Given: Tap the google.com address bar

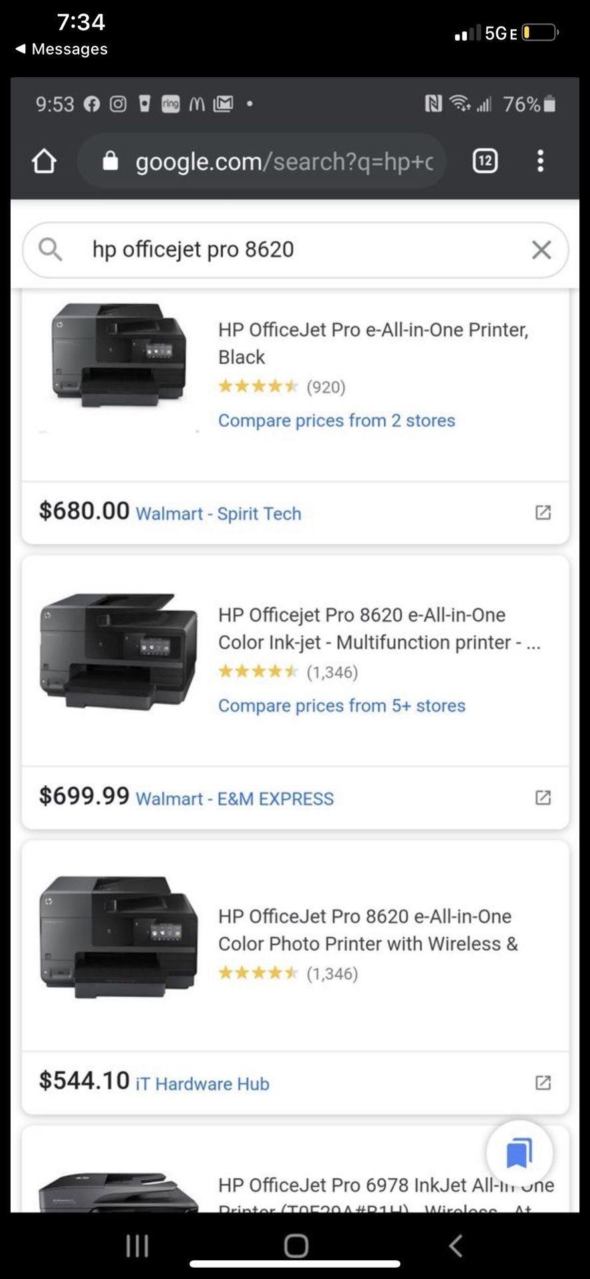Looking at the screenshot, I should point(284,162).
